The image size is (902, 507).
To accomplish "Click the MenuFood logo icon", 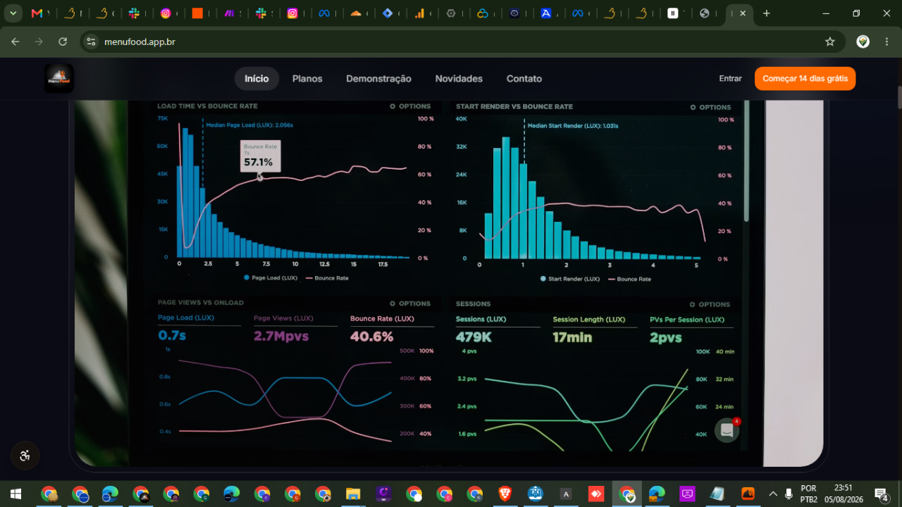I will point(59,79).
